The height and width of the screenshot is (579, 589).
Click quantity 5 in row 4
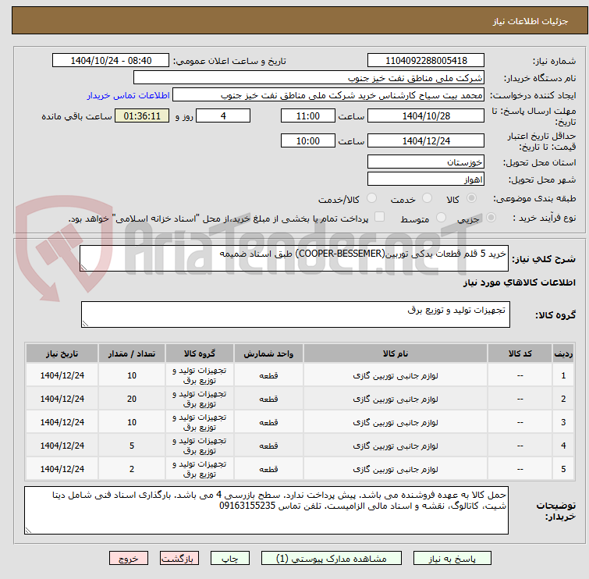point(132,446)
